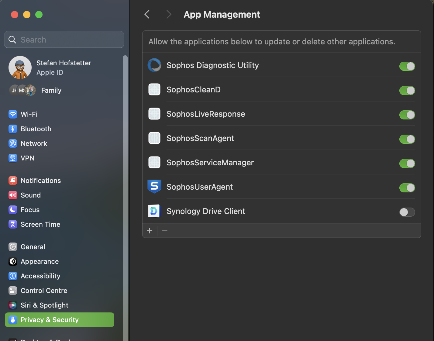Open Privacy & Security section
This screenshot has width=434, height=341.
pyautogui.click(x=50, y=319)
